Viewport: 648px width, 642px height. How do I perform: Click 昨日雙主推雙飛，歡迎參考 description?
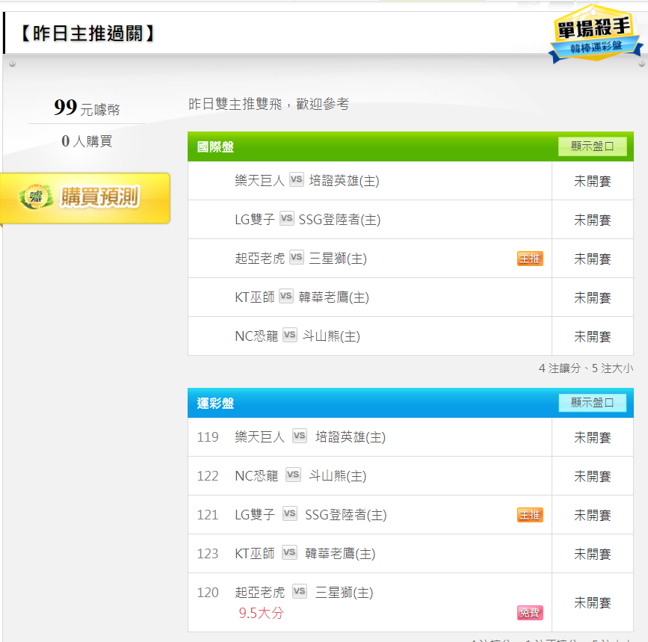pos(268,104)
